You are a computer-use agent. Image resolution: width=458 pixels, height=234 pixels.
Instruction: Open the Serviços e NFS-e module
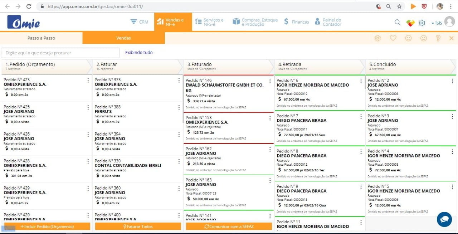pyautogui.click(x=209, y=22)
